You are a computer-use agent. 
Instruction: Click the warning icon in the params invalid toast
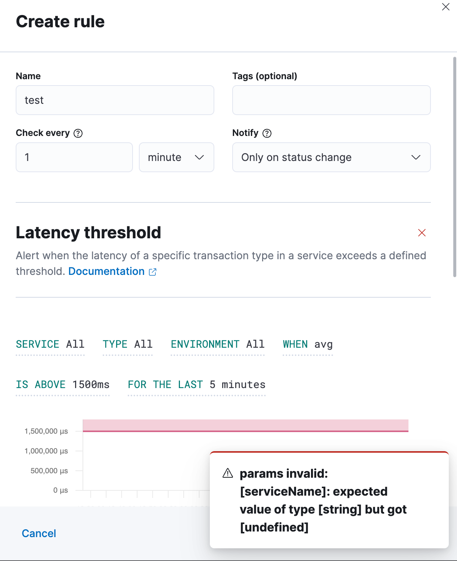[x=227, y=473]
